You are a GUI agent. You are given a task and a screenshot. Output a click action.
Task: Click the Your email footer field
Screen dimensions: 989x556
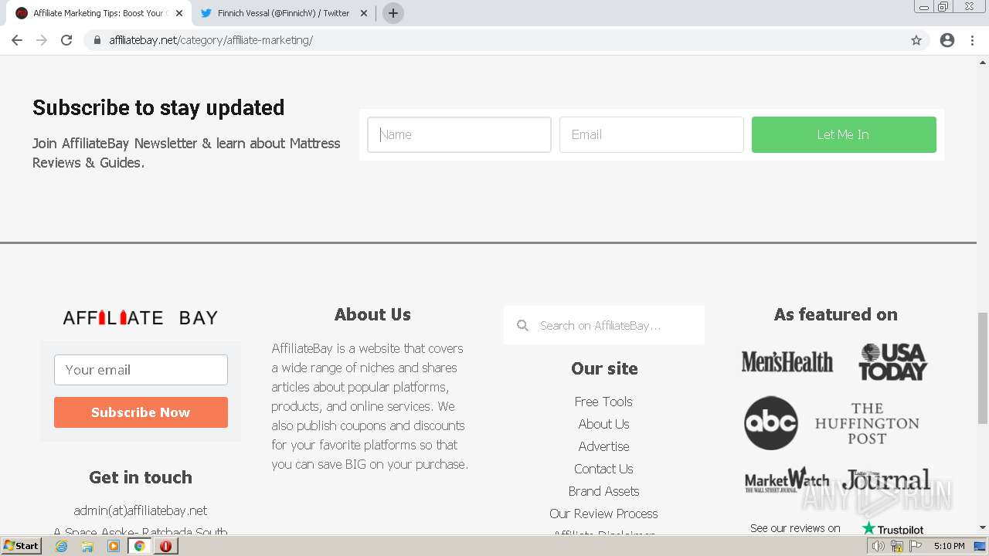point(141,370)
